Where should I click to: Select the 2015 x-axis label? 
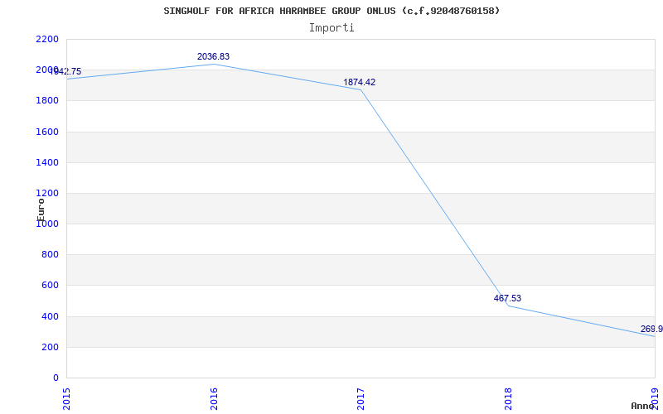pyautogui.click(x=66, y=399)
